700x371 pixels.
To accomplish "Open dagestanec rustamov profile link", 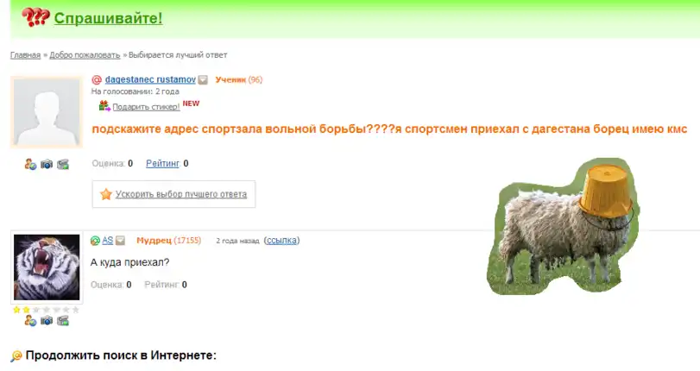I will coord(150,79).
